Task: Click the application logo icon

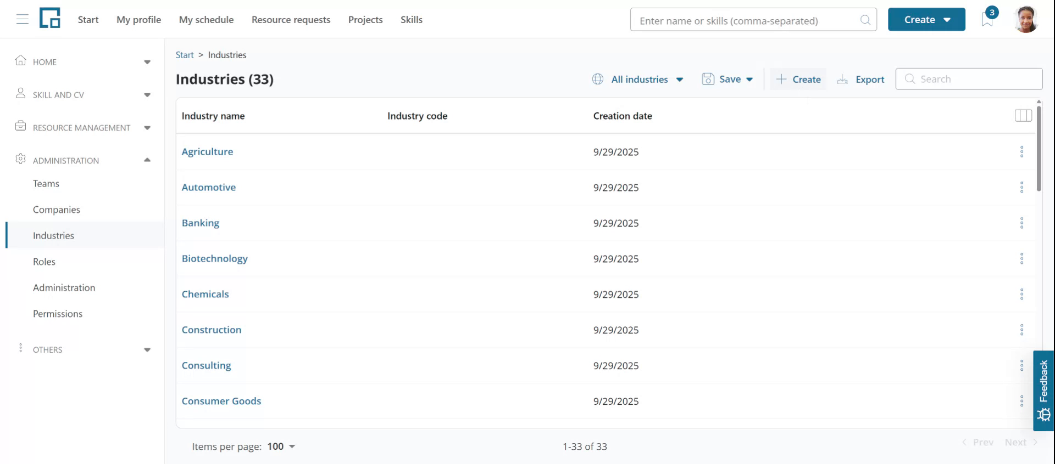Action: (x=50, y=18)
